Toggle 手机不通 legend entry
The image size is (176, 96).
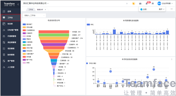tap(27, 48)
